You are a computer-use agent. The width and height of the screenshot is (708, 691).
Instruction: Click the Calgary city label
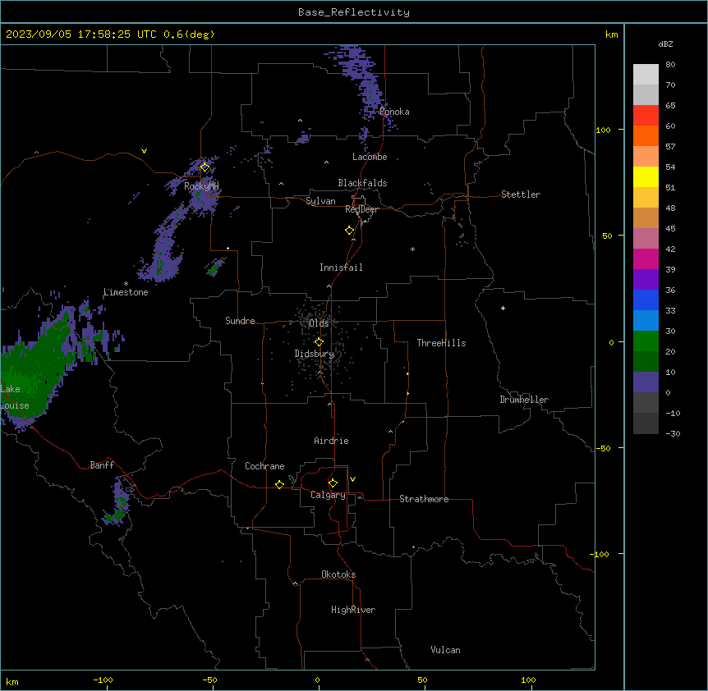tap(328, 495)
